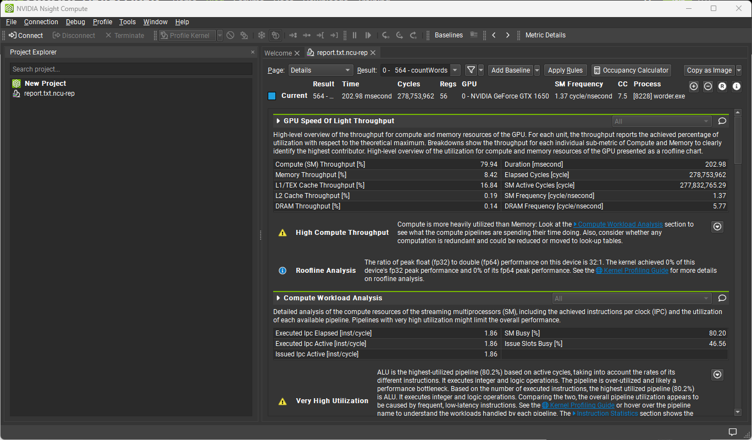752x440 pixels.
Task: Toggle the highlighted icon right of the snowflake
Action: pyautogui.click(x=276, y=35)
